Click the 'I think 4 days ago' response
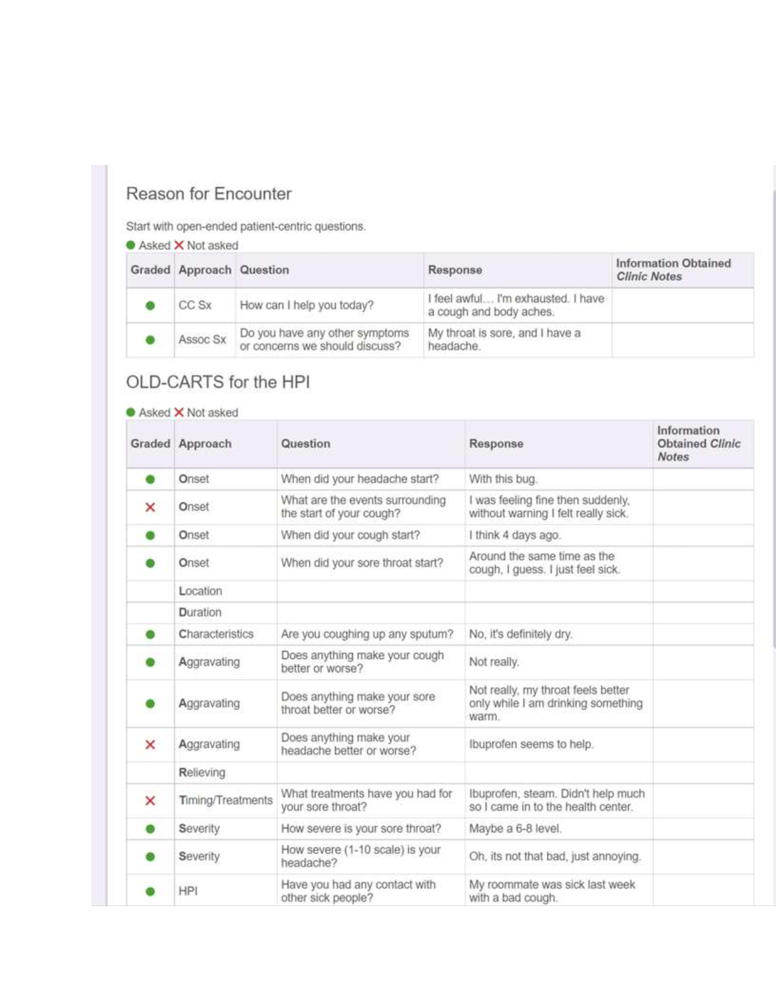 click(x=514, y=535)
